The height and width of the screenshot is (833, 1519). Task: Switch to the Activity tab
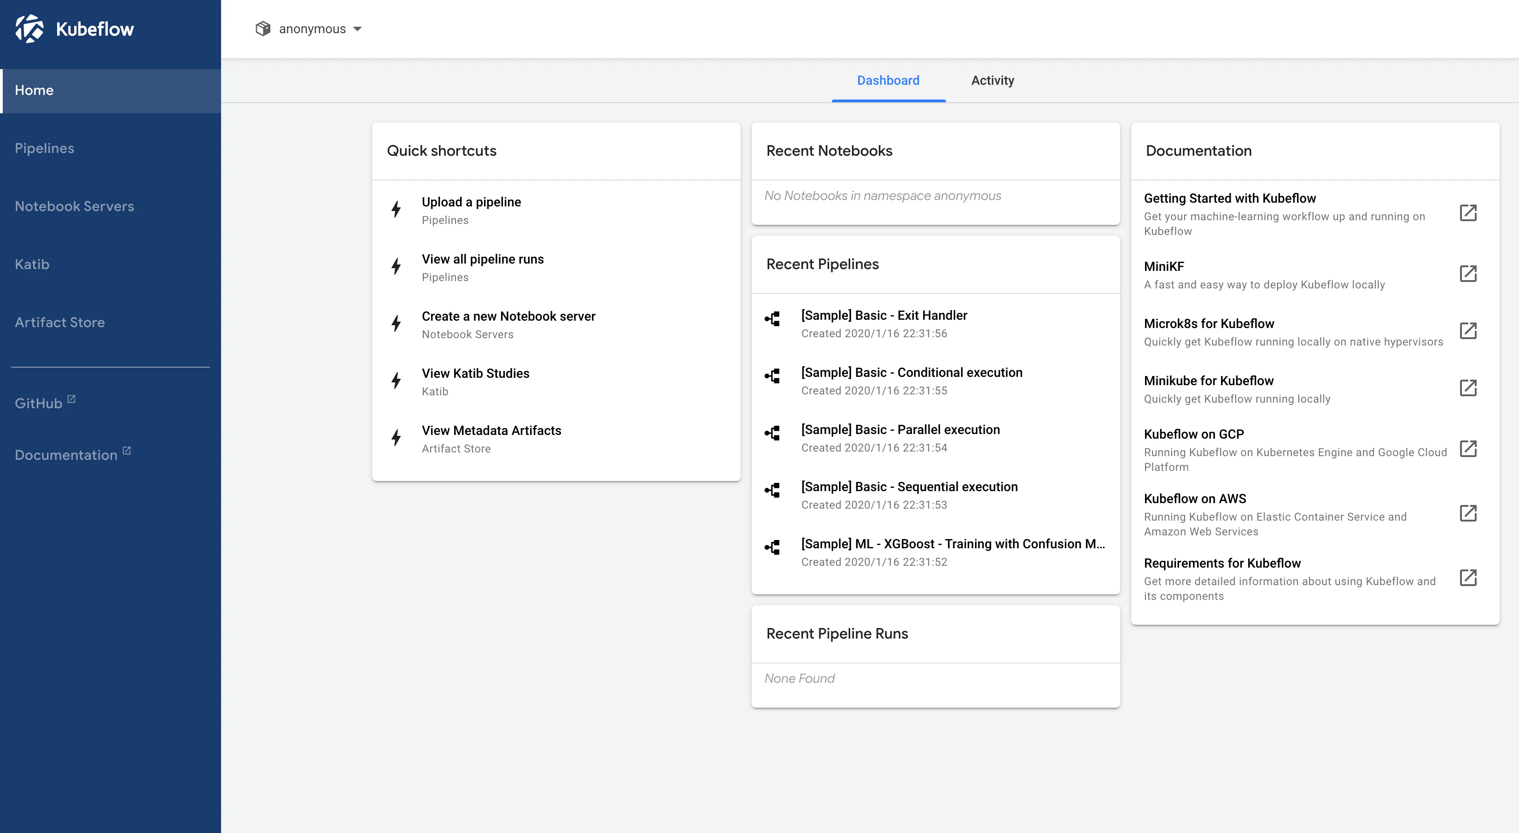point(993,80)
